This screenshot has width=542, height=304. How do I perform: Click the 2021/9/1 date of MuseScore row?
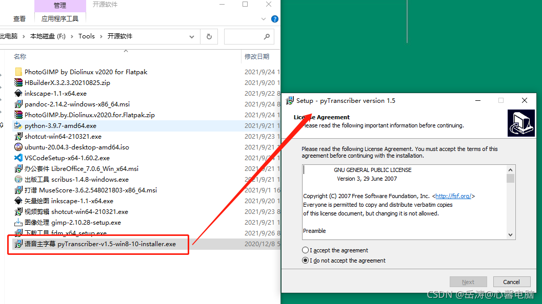coord(262,190)
